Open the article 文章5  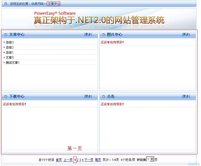(x=10, y=58)
